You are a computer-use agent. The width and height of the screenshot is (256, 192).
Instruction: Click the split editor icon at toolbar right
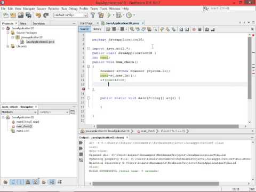pyautogui.click(x=252, y=29)
